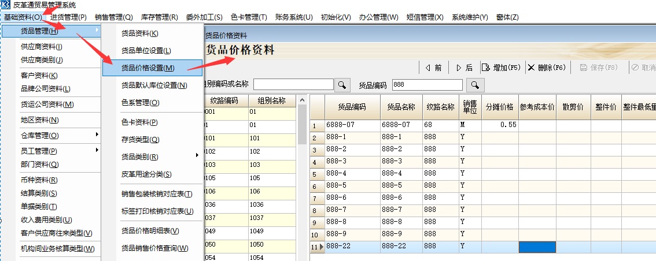Click the 后 (next) record button
Image resolution: width=656 pixels, height=261 pixels.
[465, 68]
